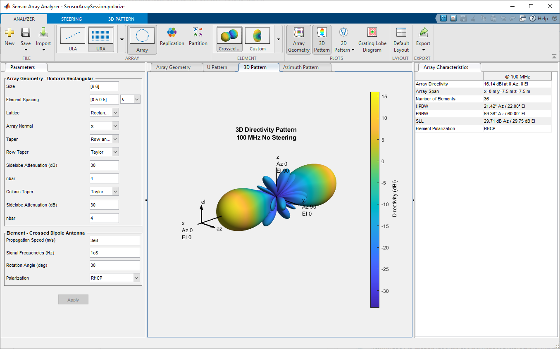
Task: Open the Polarization dropdown showing RHCP
Action: [114, 278]
